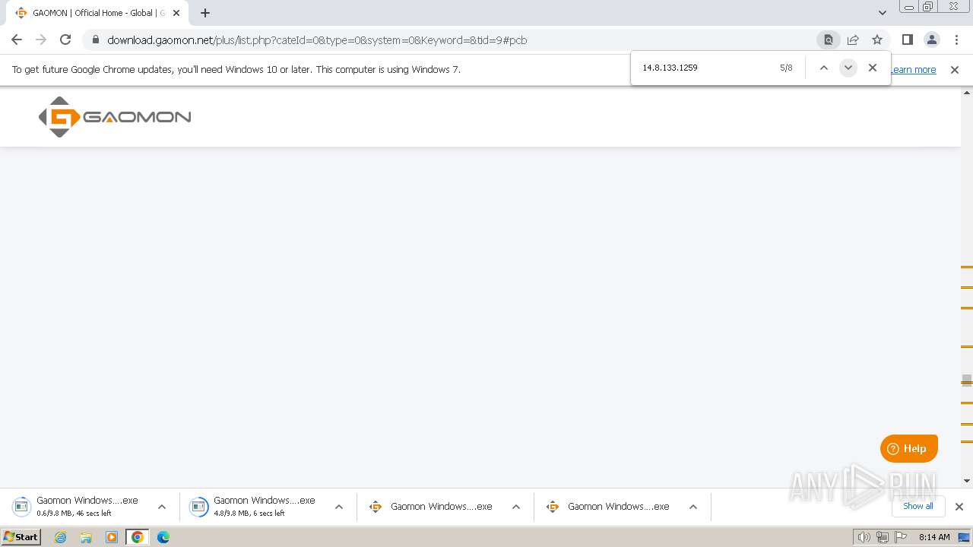Select the GAOMON Official Home tab
This screenshot has height=547, width=973.
point(97,13)
